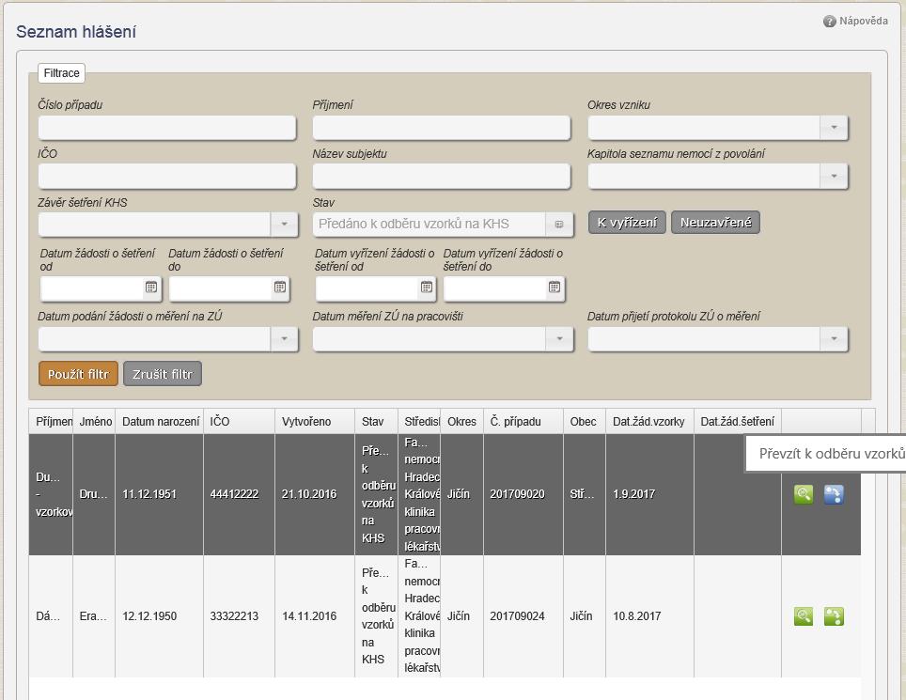This screenshot has width=906, height=700.
Task: Sort by Datum narození column header
Action: point(160,422)
